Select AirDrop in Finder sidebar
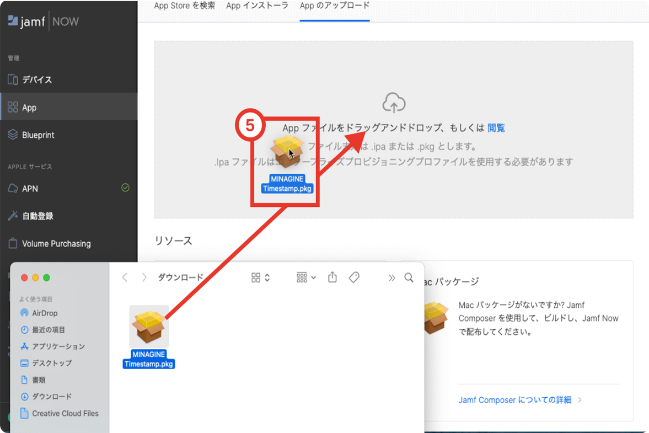 tap(45, 313)
